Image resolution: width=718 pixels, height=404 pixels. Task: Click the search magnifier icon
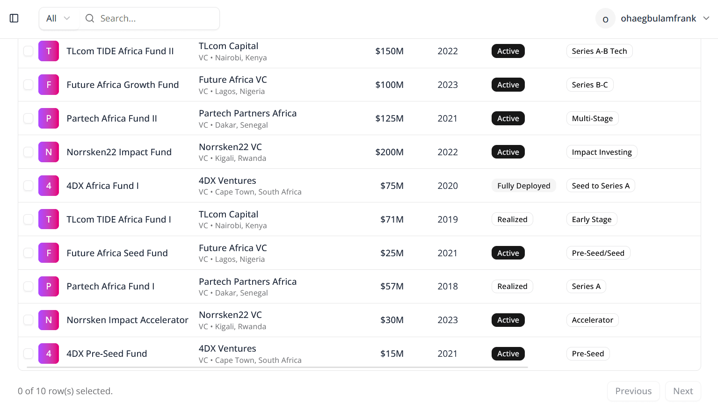(x=89, y=18)
